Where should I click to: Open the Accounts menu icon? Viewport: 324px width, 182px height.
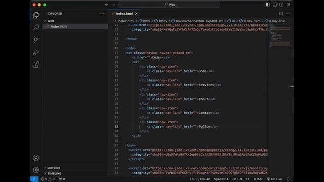(x=36, y=158)
